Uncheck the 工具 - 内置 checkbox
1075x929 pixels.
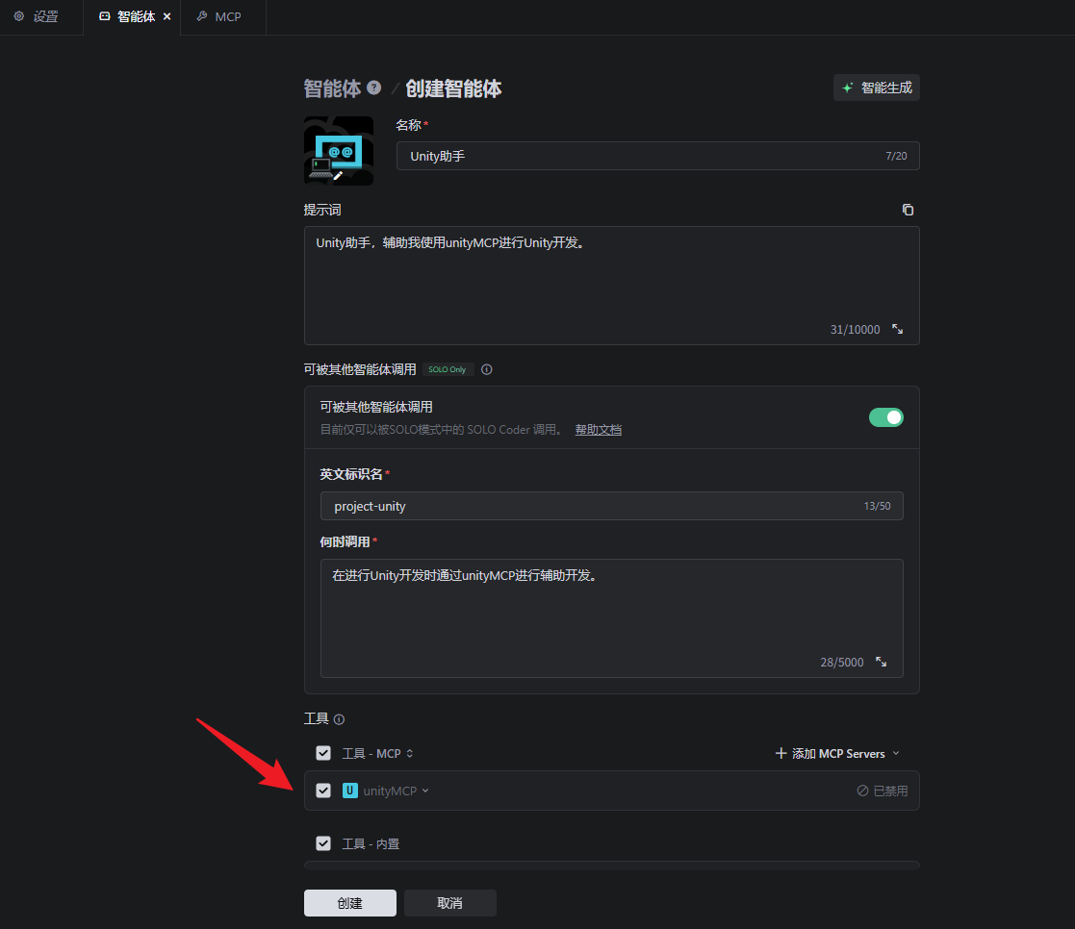323,843
